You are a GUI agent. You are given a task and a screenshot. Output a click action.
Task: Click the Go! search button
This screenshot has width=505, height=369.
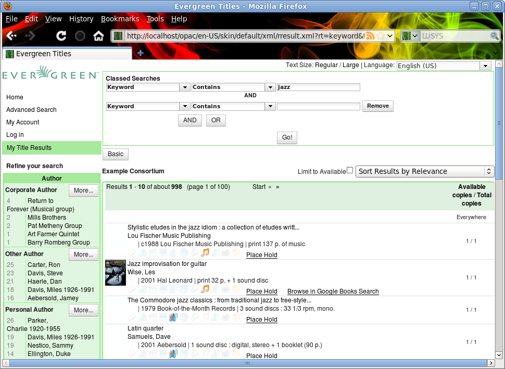(286, 137)
